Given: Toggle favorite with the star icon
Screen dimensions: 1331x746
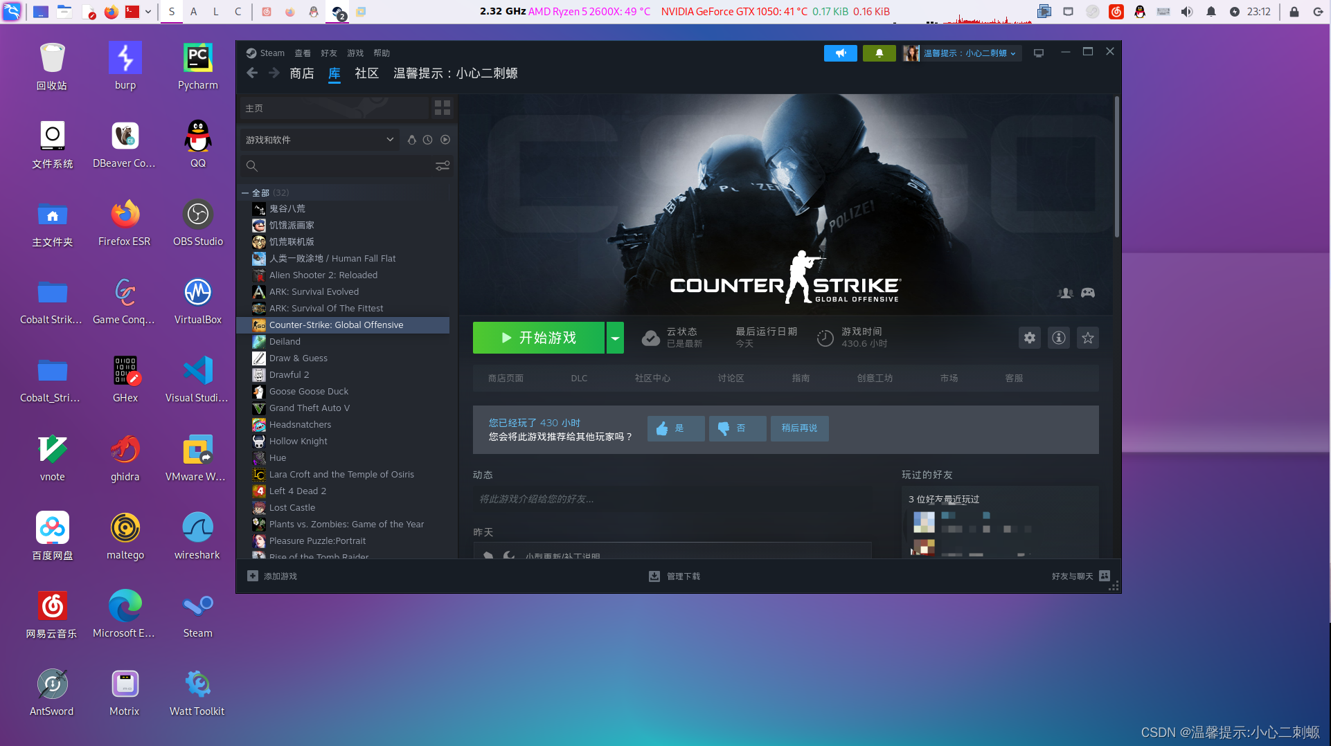Looking at the screenshot, I should click(x=1087, y=338).
